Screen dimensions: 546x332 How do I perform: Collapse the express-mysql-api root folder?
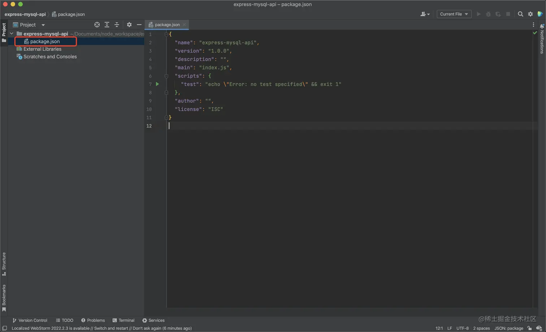tap(12, 34)
